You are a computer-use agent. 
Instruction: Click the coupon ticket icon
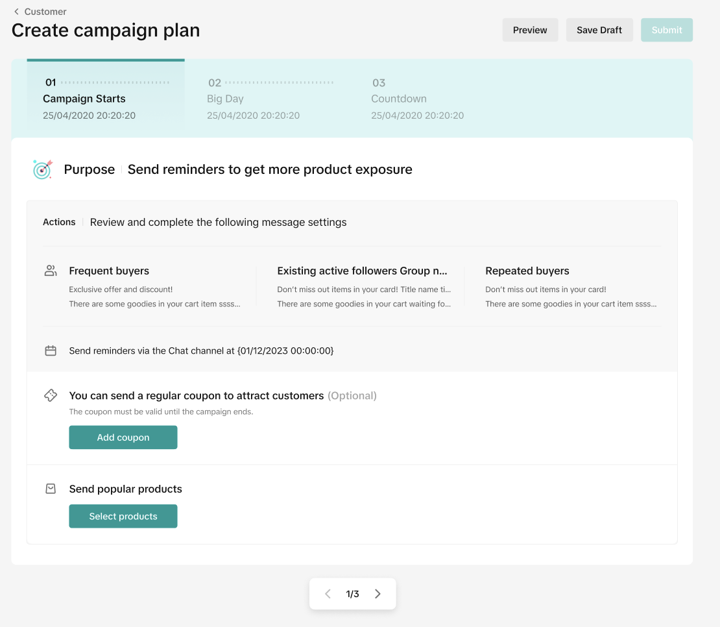point(51,395)
